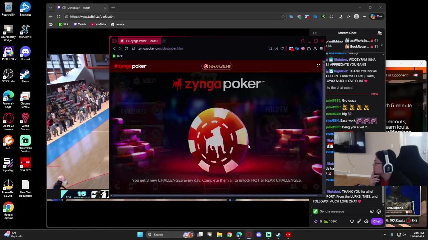Open Opera profile account icon
This screenshot has height=240, width=428.
[x=315, y=49]
